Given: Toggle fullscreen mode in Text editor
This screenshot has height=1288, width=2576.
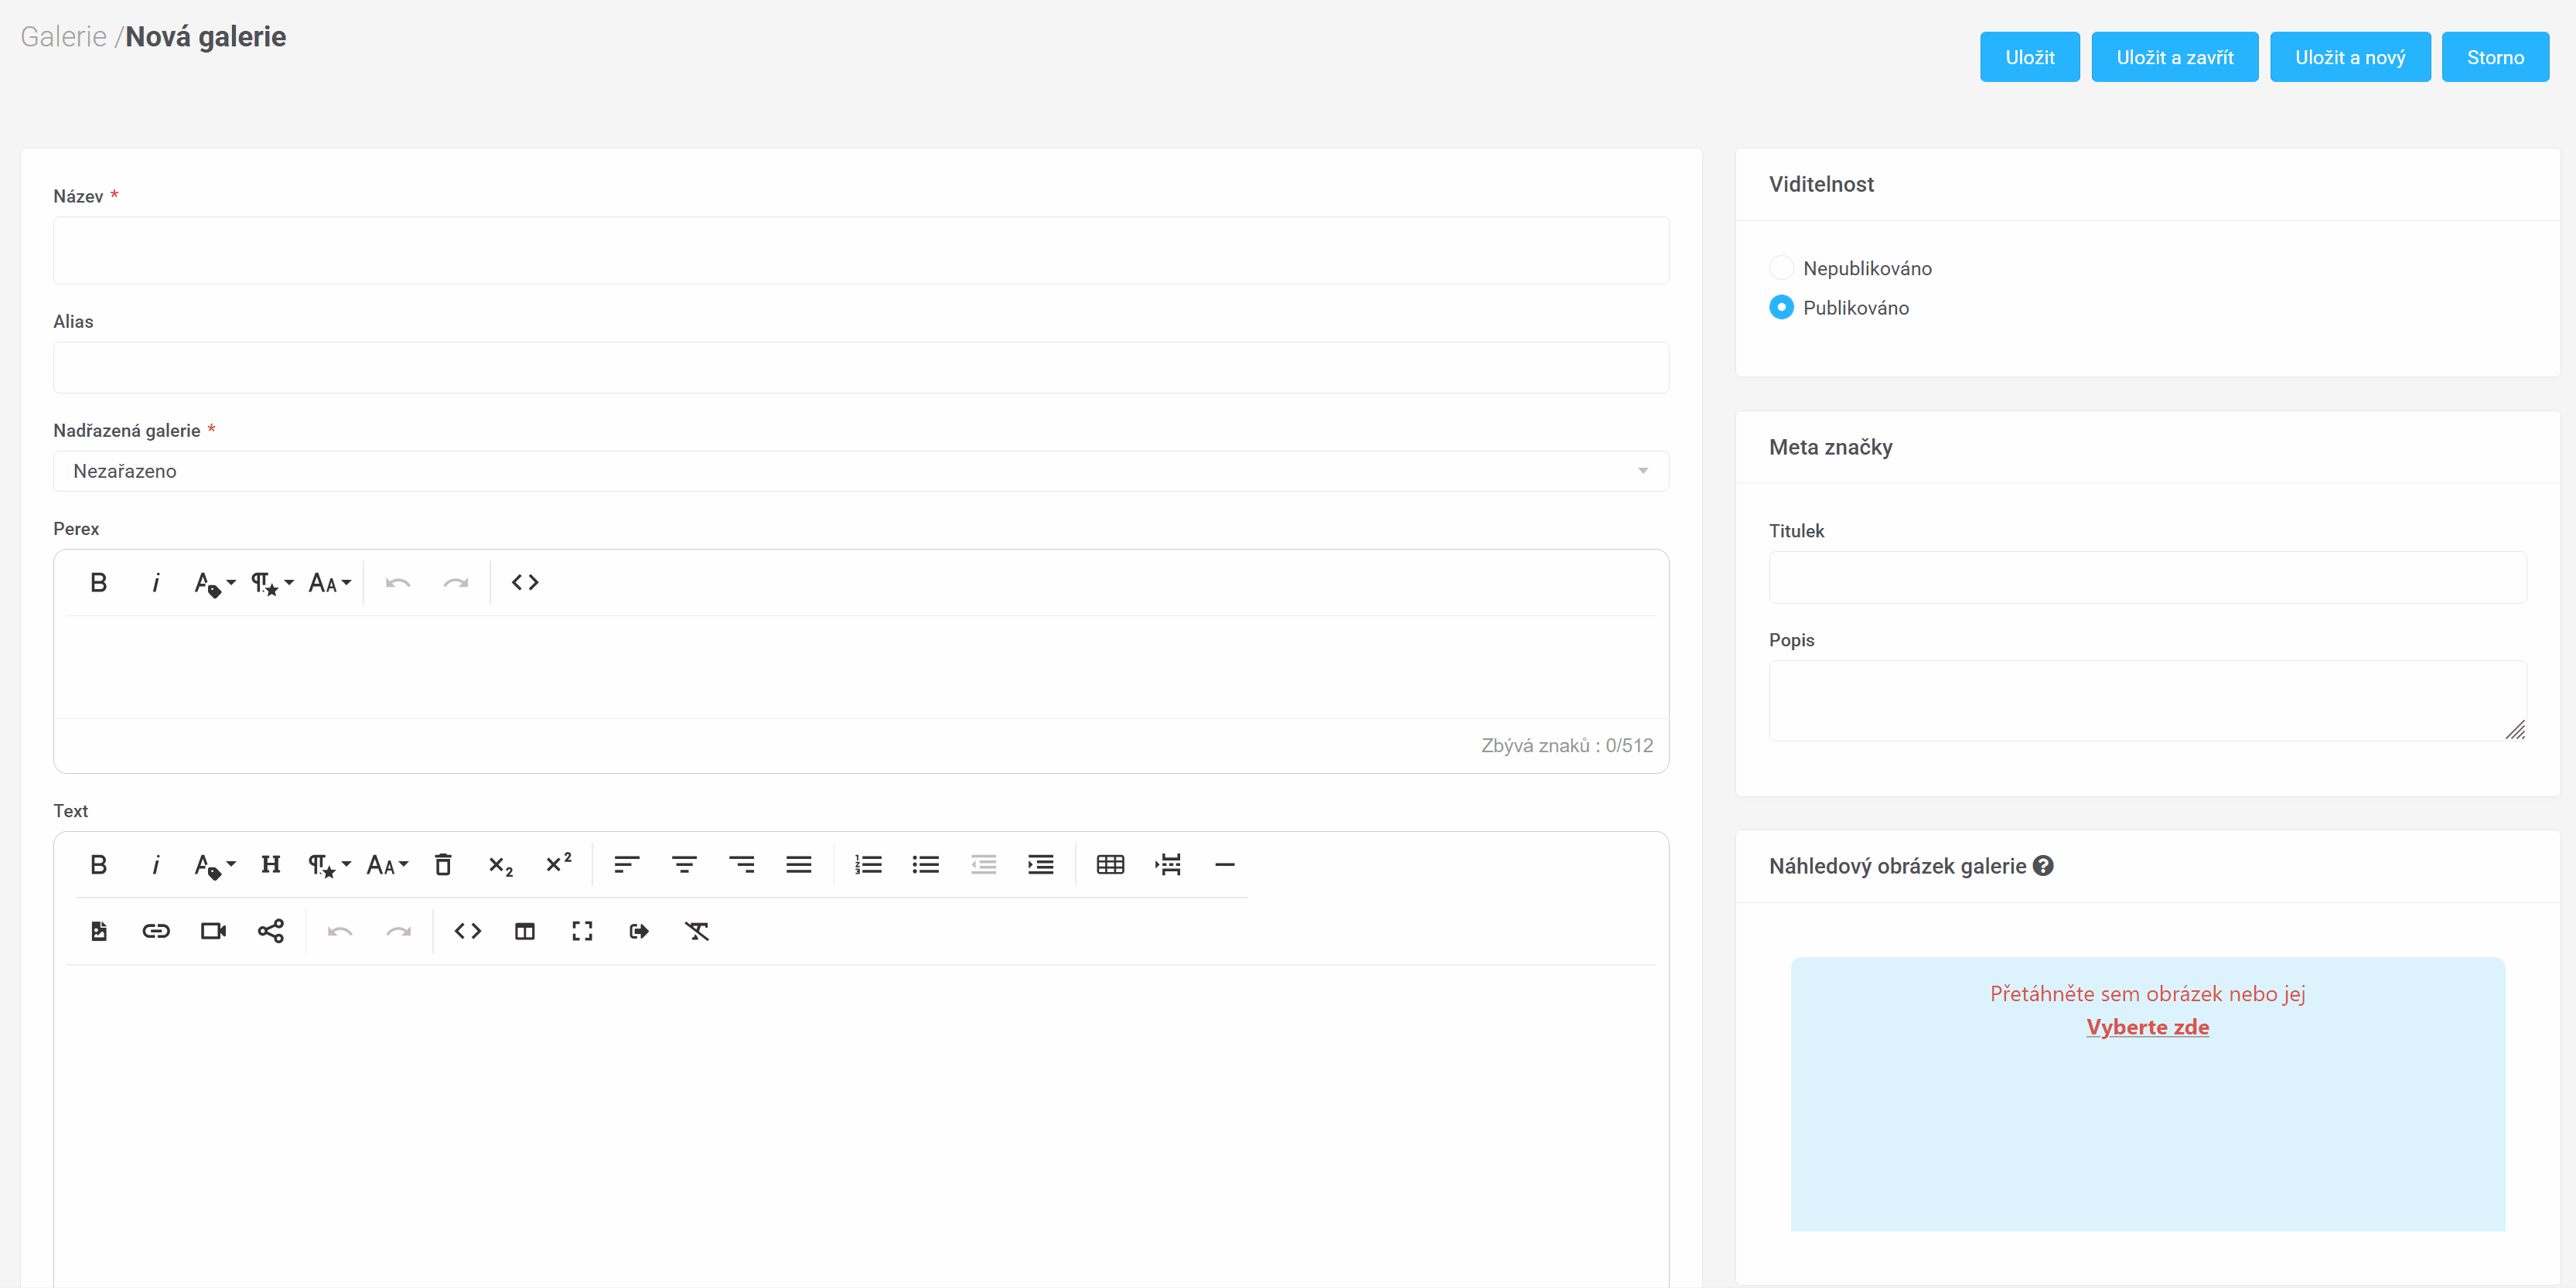Looking at the screenshot, I should click(582, 931).
